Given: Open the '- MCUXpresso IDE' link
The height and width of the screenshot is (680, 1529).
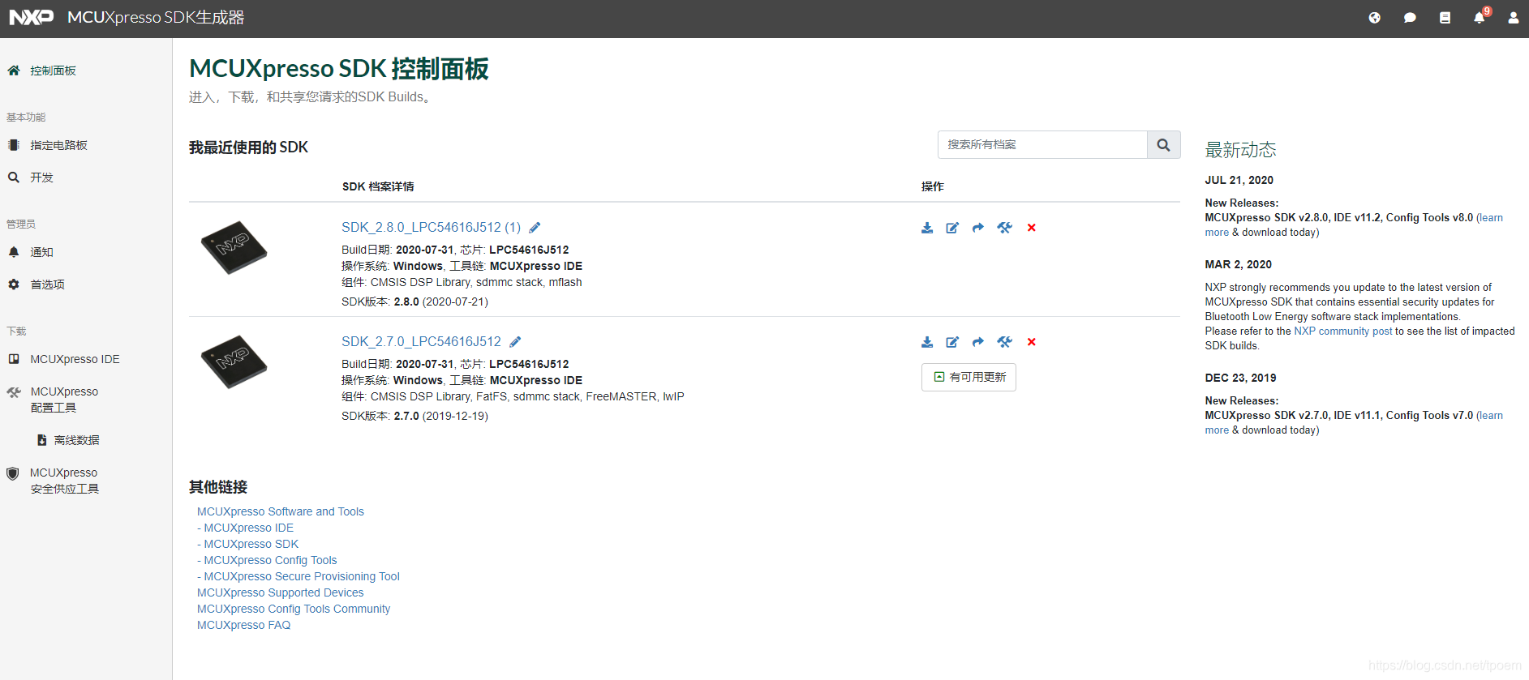Looking at the screenshot, I should pyautogui.click(x=246, y=528).
